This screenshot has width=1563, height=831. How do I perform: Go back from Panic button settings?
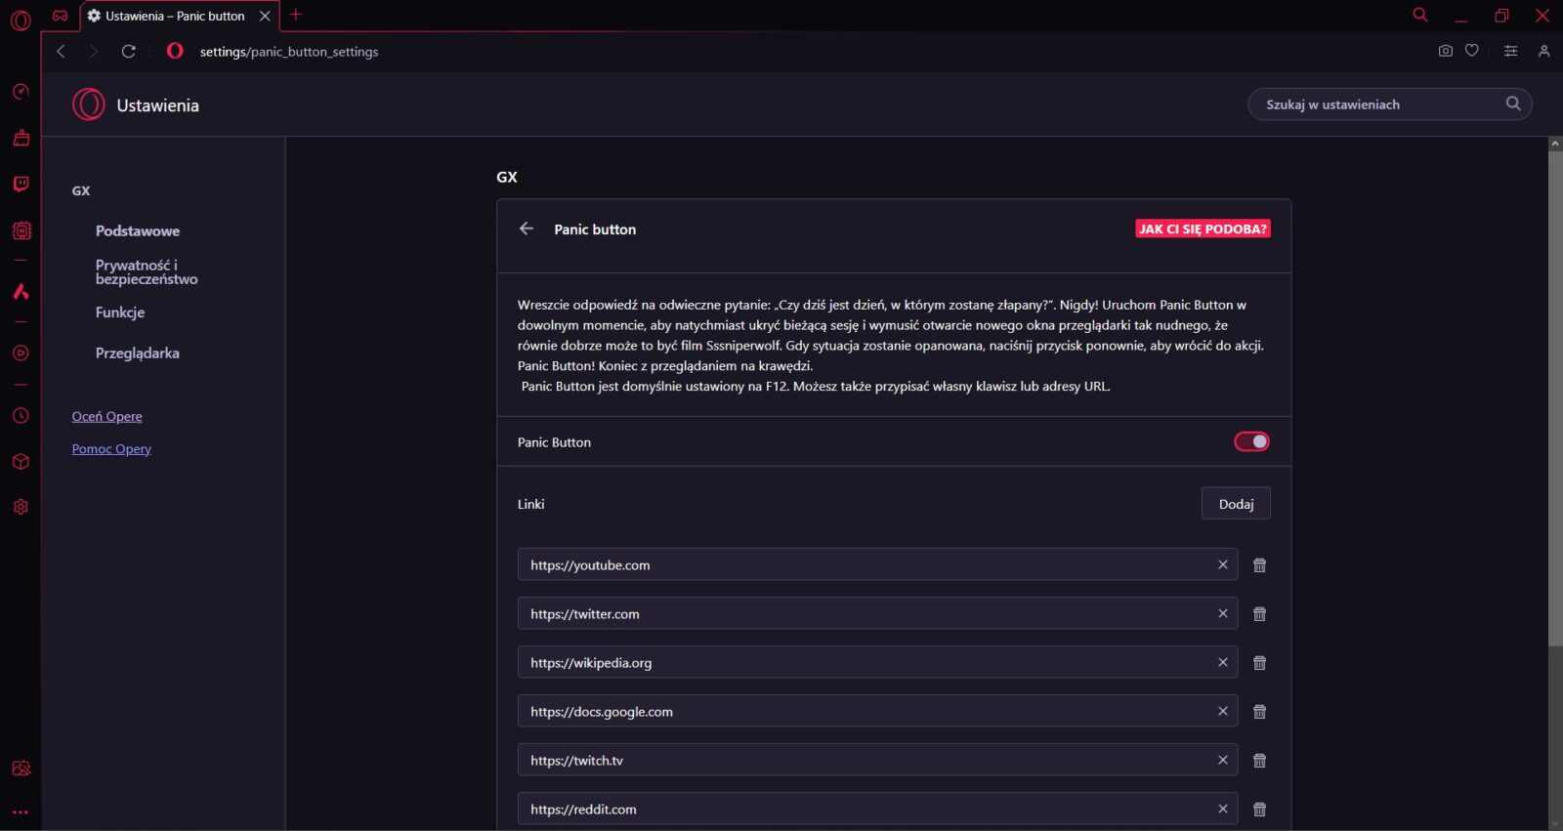click(527, 229)
